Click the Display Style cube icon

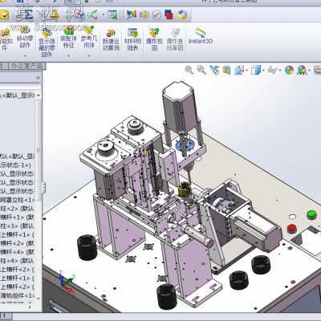[255, 71]
